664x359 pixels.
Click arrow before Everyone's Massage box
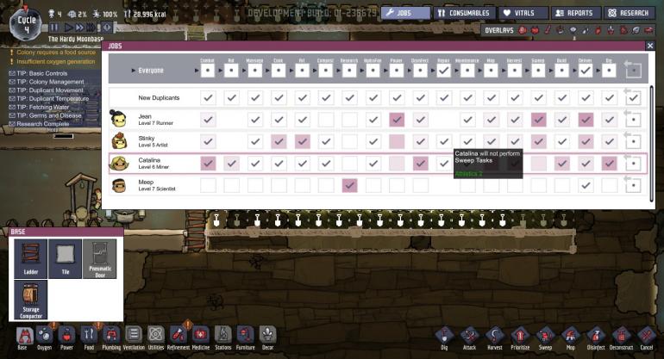click(x=244, y=71)
